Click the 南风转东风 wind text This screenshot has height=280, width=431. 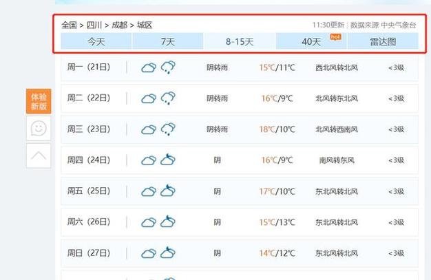coord(337,160)
